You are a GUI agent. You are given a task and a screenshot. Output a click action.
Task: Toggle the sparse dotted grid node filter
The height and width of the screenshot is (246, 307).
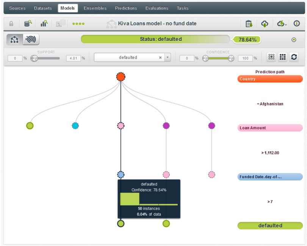[x=271, y=57]
